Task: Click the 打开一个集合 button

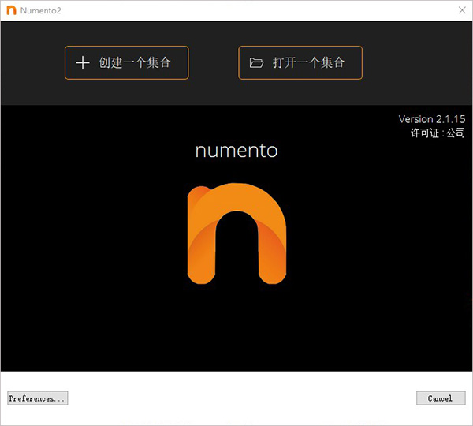Action: (300, 63)
